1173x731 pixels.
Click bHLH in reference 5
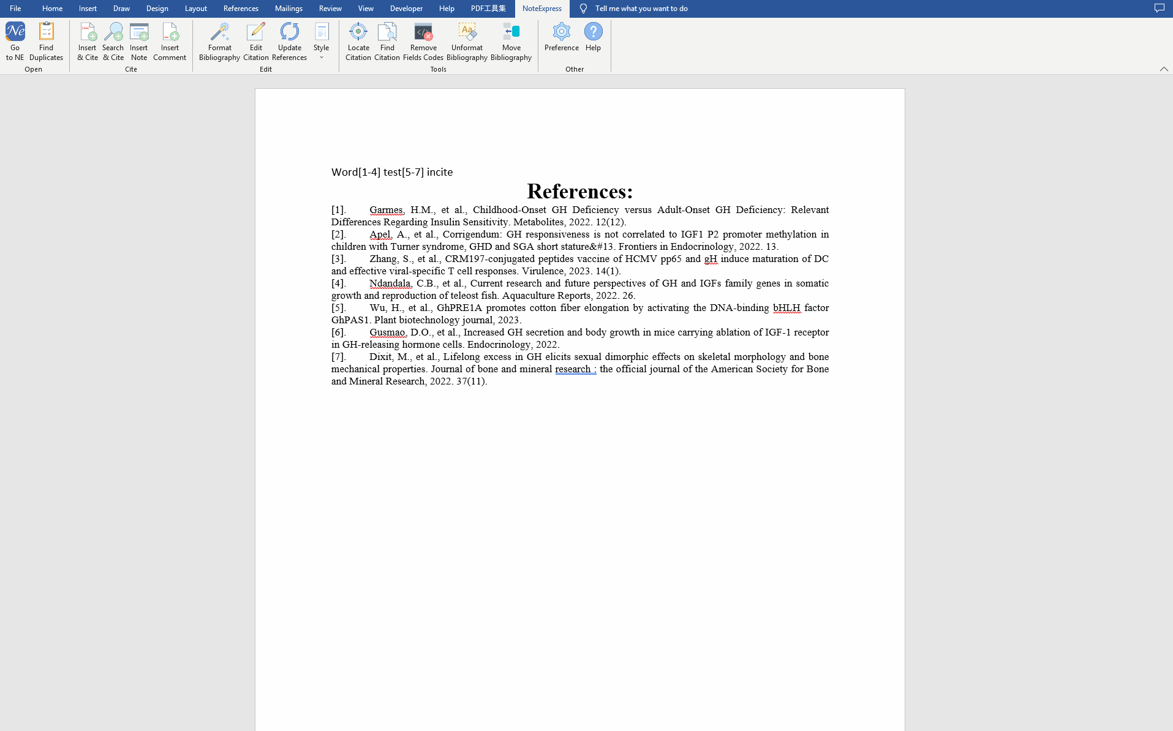click(x=786, y=307)
